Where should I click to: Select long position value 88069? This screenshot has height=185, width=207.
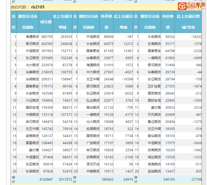[108, 37]
